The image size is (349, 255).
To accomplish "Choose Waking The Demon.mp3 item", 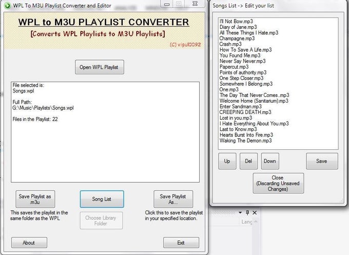I will tap(246, 140).
